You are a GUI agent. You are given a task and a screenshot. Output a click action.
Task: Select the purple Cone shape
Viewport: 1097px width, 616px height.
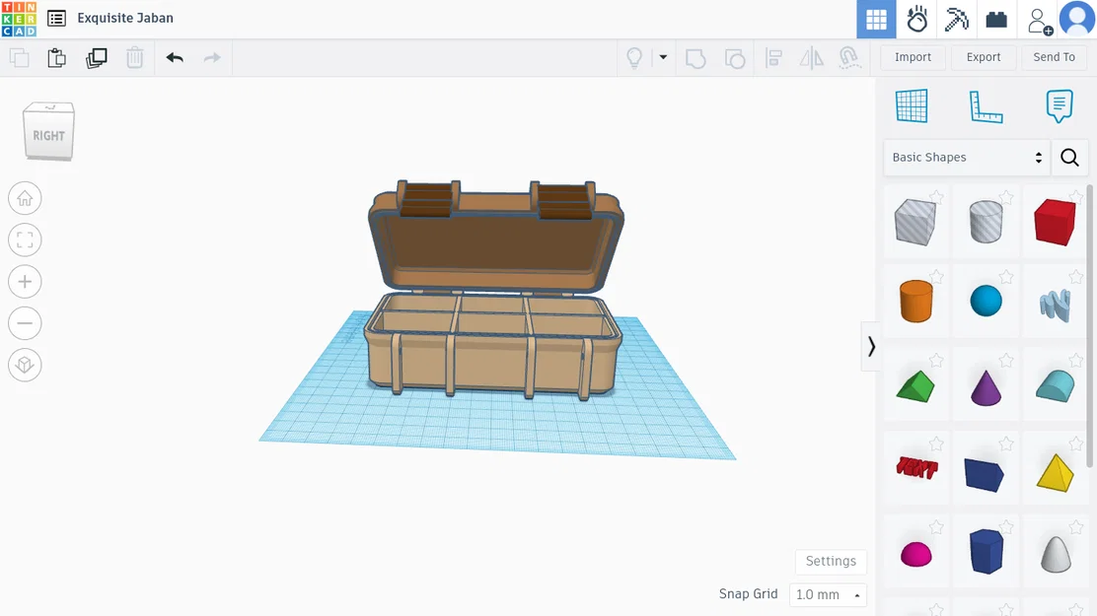986,388
